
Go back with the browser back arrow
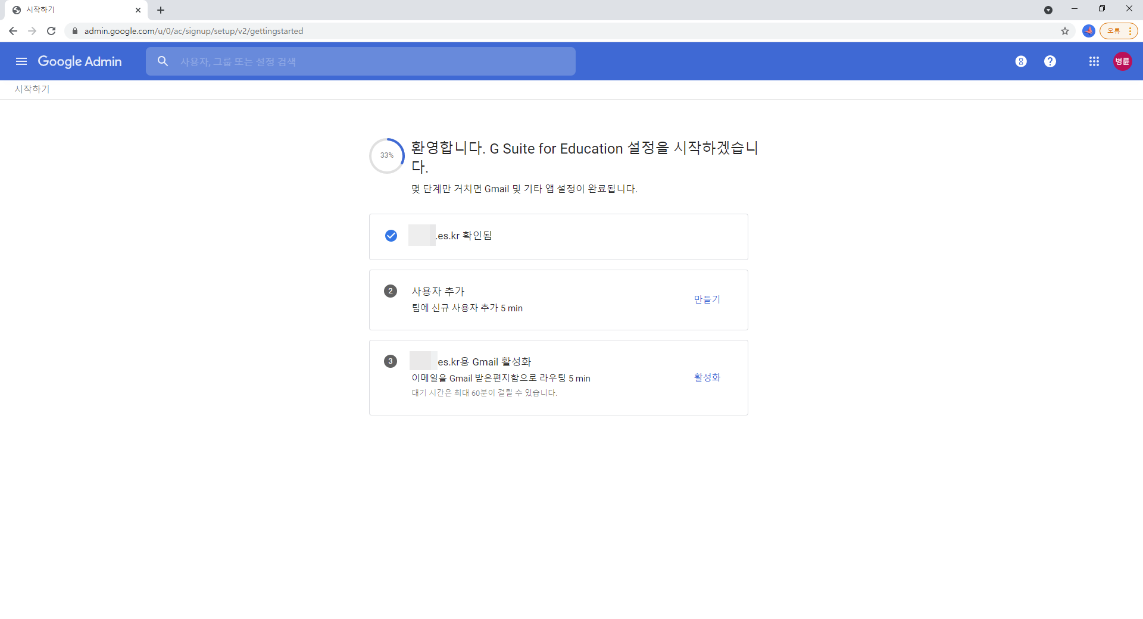13,31
